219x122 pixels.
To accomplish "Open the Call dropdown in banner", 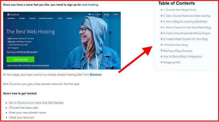I will (x=99, y=14).
